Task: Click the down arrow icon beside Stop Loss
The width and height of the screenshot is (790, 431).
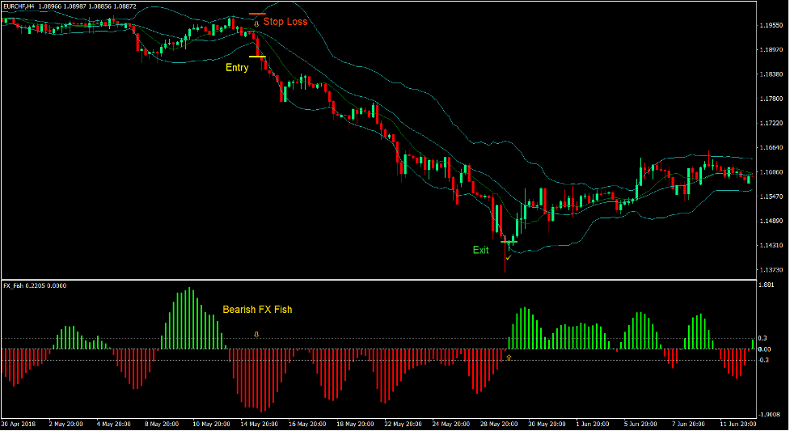Action: (256, 24)
